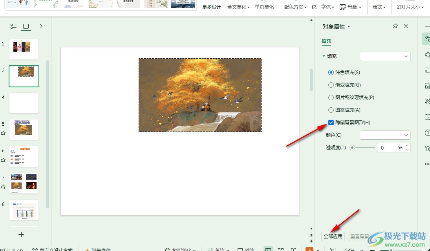
Task: Switch to outline view icon in slide panel
Action: point(13,26)
